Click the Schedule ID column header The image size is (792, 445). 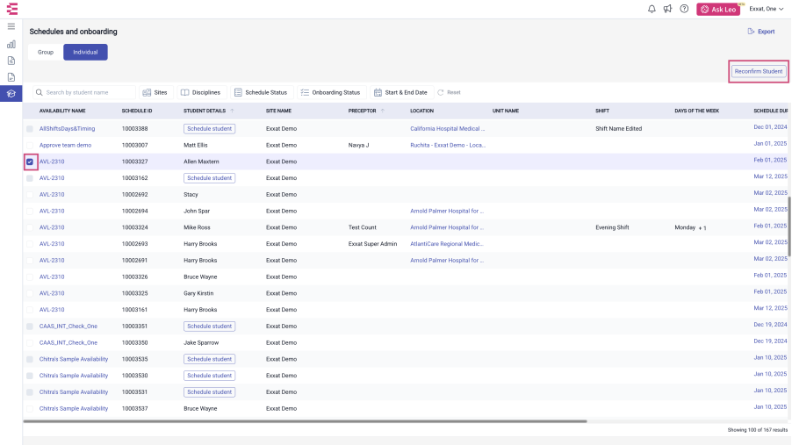pyautogui.click(x=137, y=111)
